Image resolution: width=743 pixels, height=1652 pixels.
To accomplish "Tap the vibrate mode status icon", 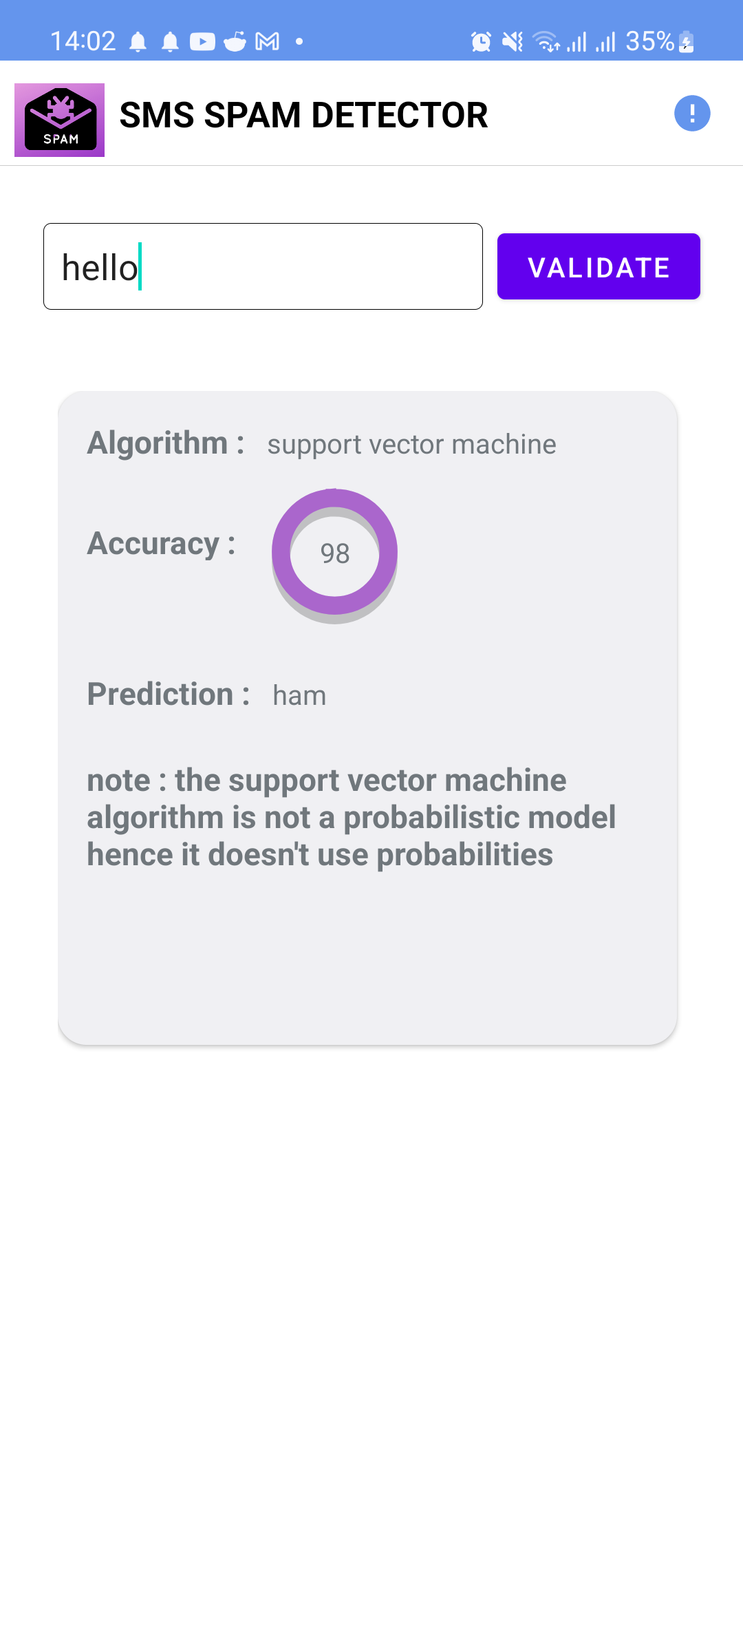I will click(x=513, y=41).
